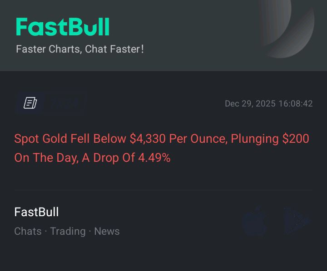Open the news article icon
Screen dimensions: 327x271
tap(30, 103)
